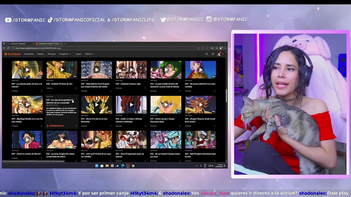This screenshot has width=351, height=197.
Task: Open a new browser tab with plus
Action: tap(65, 44)
